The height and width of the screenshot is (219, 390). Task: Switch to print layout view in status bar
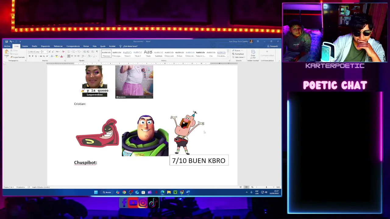tap(246, 187)
